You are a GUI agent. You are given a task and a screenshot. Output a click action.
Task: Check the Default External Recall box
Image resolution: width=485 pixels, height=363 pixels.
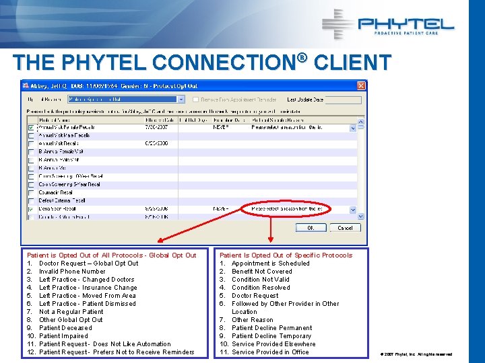tap(31, 201)
